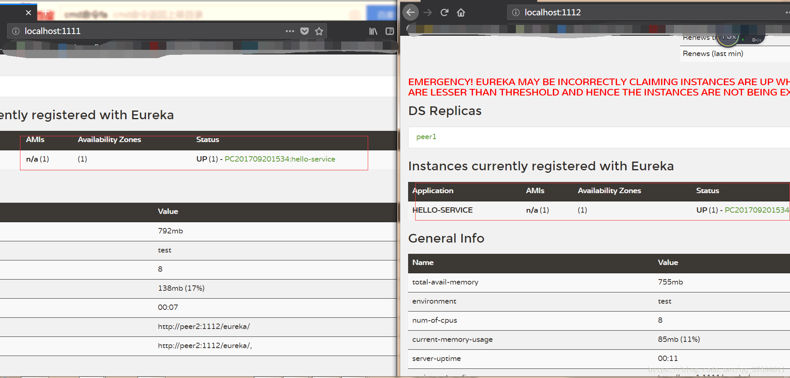Screen dimensions: 790x378
Task: Click the Pocket save icon in left browser
Action: click(x=305, y=31)
